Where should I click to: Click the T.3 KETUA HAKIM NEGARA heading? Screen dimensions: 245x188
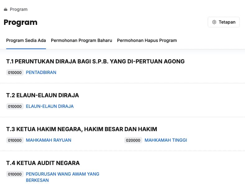click(x=82, y=129)
